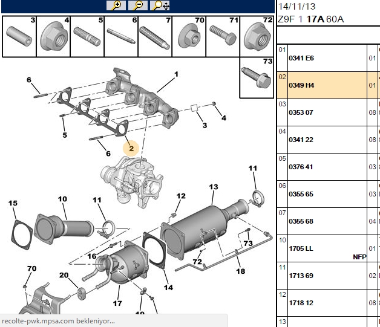The width and height of the screenshot is (380, 327).
Task: Click part number 0341 E6
Action: pyautogui.click(x=301, y=58)
